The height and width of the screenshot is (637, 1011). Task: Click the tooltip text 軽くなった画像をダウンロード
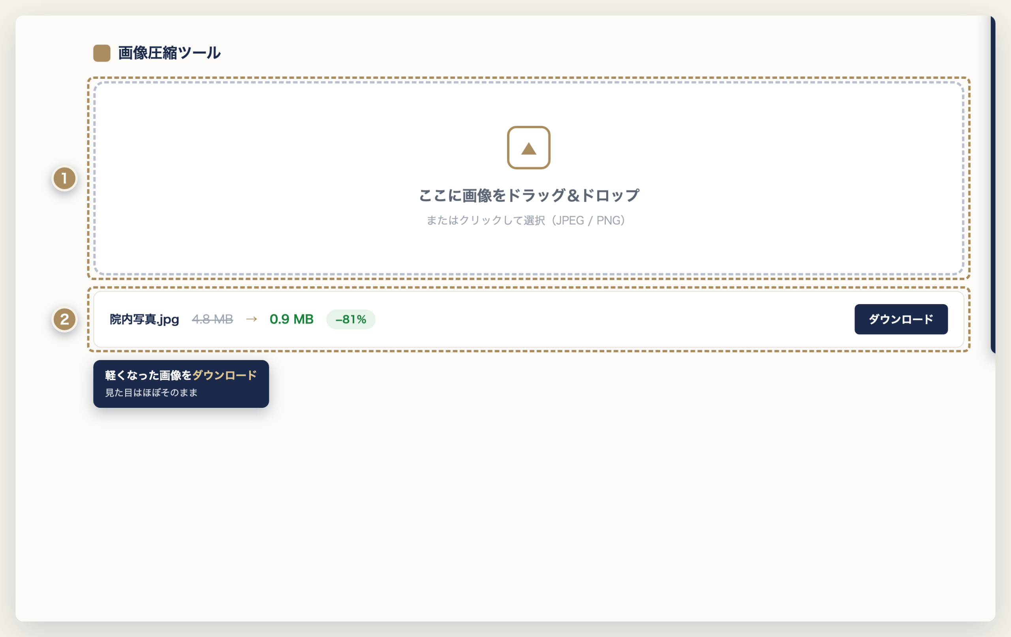[181, 375]
